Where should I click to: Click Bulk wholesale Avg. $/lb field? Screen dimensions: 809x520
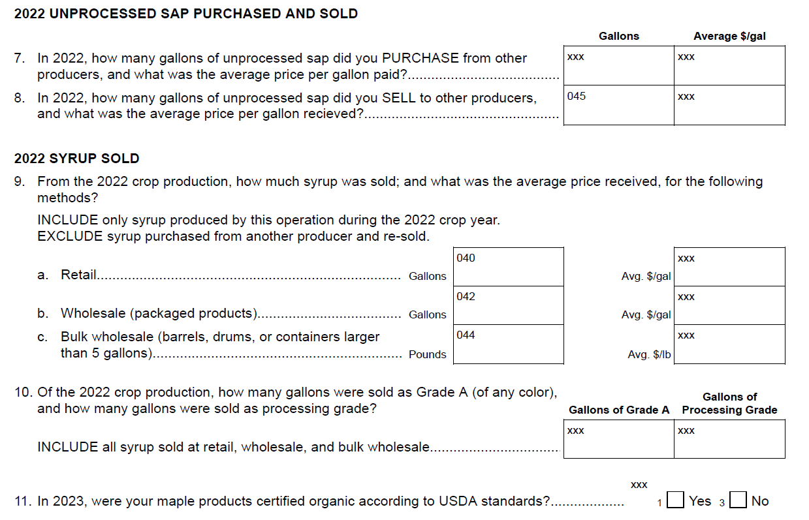pyautogui.click(x=729, y=344)
